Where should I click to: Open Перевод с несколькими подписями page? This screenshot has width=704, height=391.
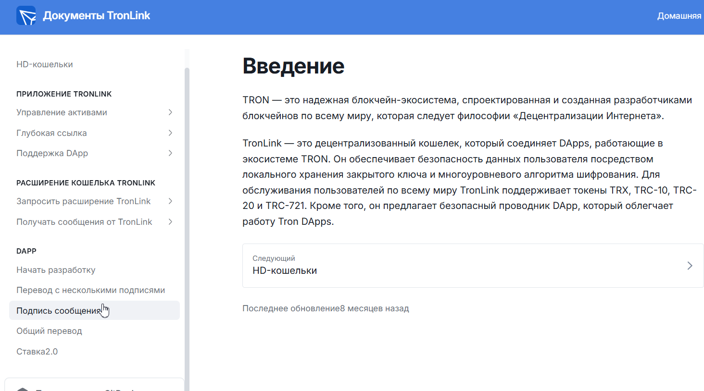tap(90, 290)
